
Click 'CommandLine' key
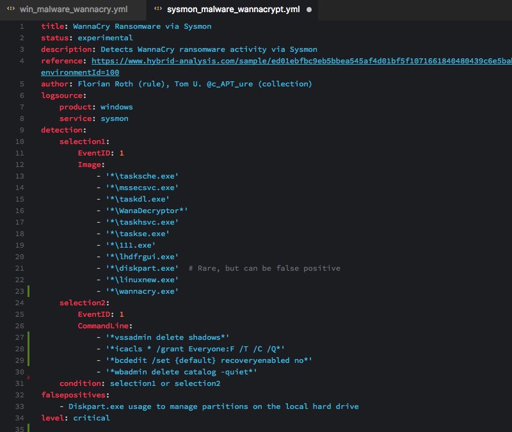[x=103, y=326]
